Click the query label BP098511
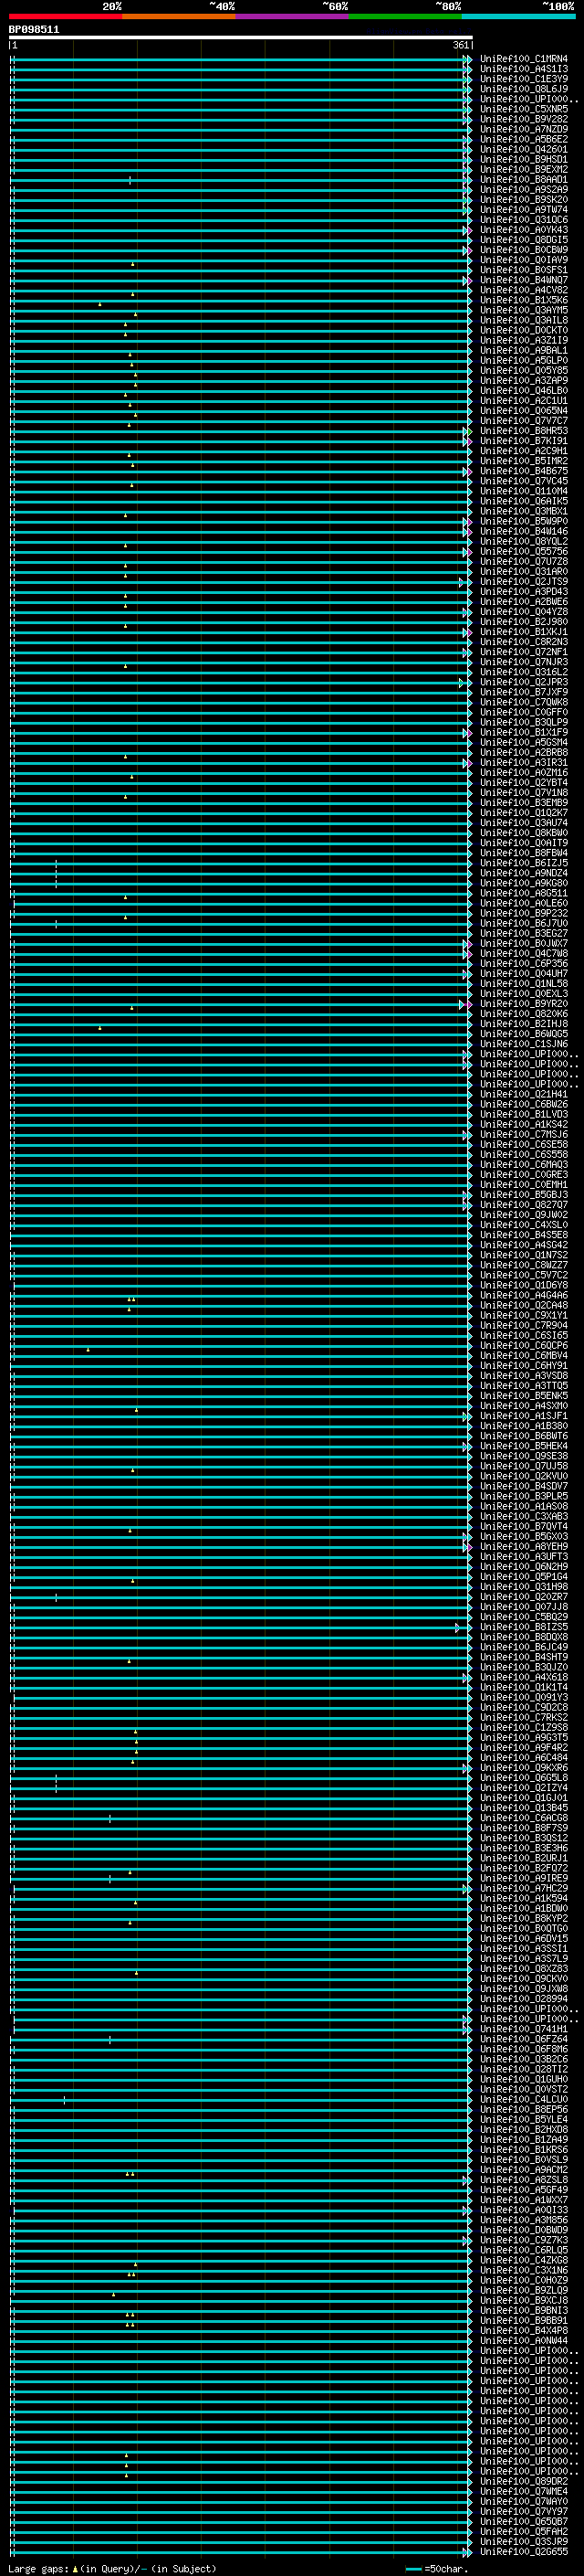This screenshot has width=584, height=2576. [x=34, y=30]
